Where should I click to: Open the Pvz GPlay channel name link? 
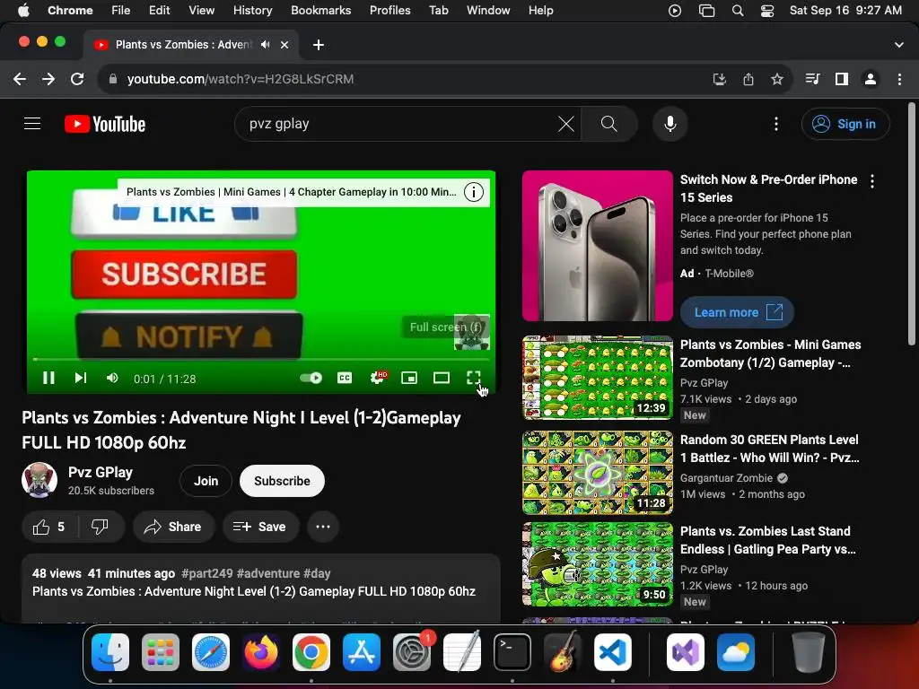click(x=101, y=472)
